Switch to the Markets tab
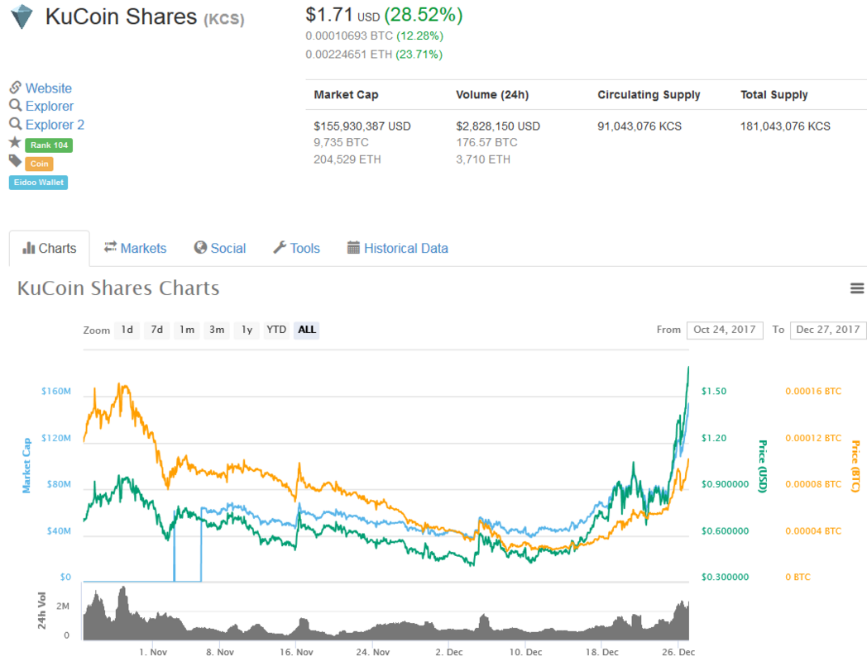 (136, 249)
